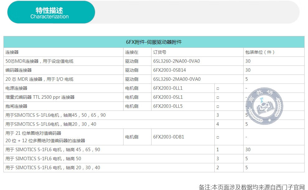Select the footnote 备注:本页面涉及数据均来源自西门子官网
This screenshot has height=190, width=308.
click(252, 187)
